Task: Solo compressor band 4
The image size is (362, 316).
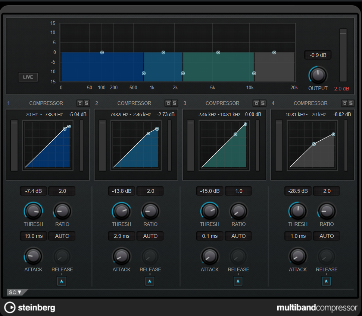Action: [350, 103]
